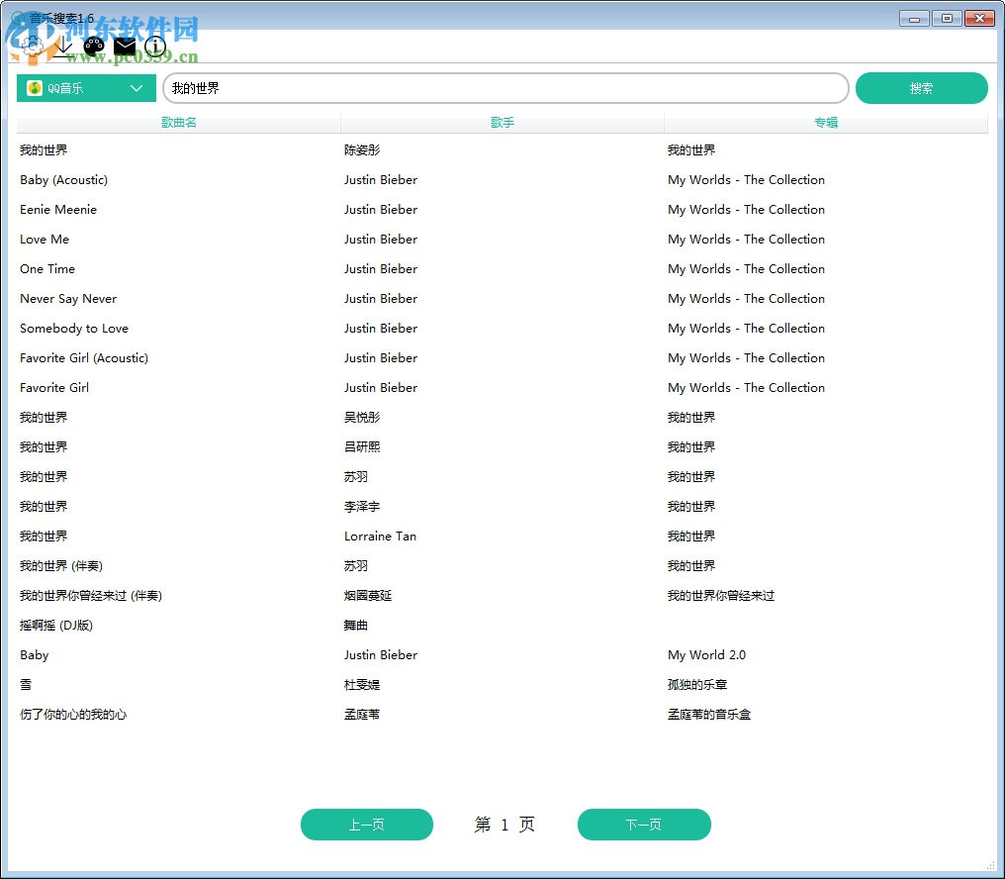Click artist 吕研熙 in the list

[x=362, y=447]
